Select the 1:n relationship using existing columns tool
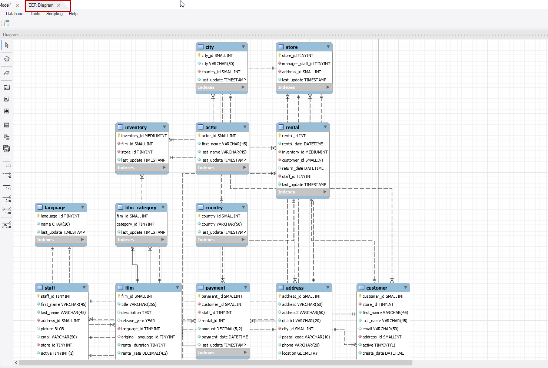548x368 pixels. pos(7,225)
